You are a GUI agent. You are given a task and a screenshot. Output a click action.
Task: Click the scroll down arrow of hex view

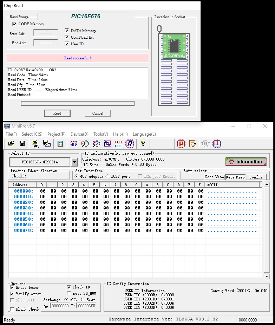pos(267,277)
